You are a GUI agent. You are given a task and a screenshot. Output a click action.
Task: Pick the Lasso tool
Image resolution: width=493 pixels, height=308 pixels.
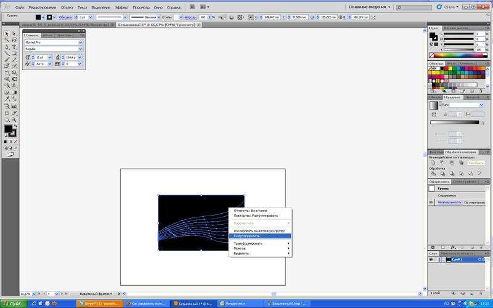(x=14, y=40)
